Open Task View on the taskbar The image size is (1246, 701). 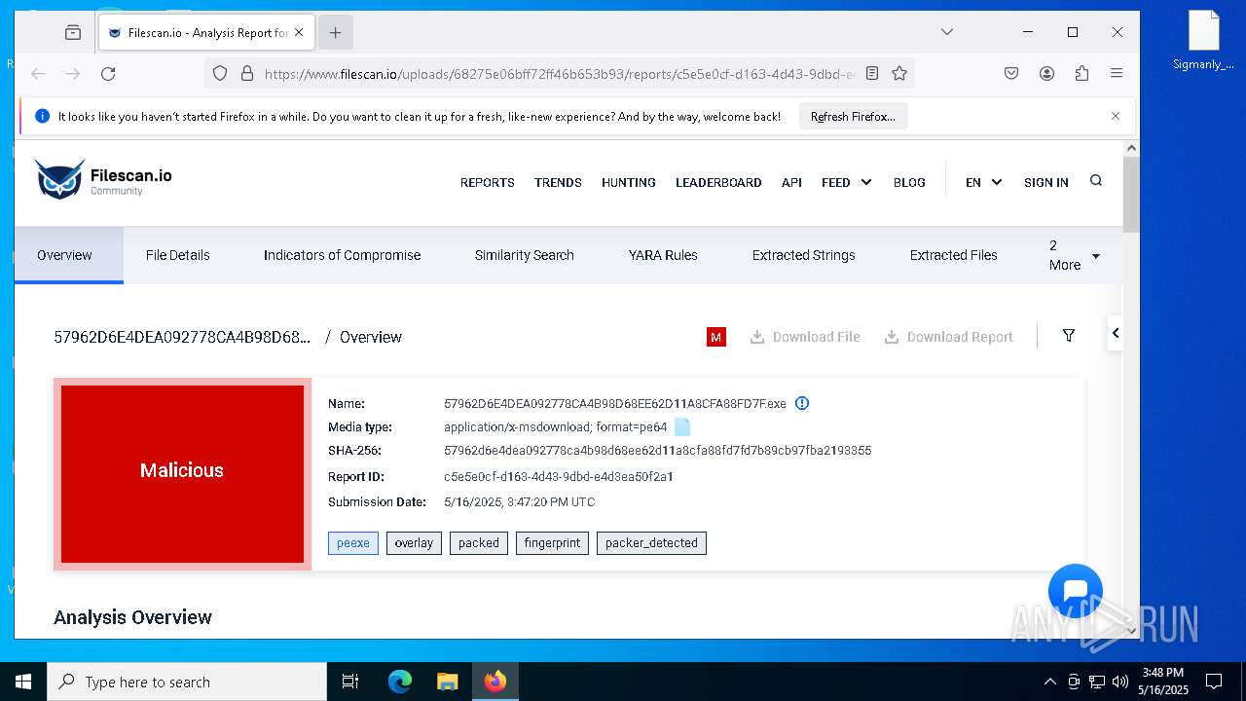350,682
